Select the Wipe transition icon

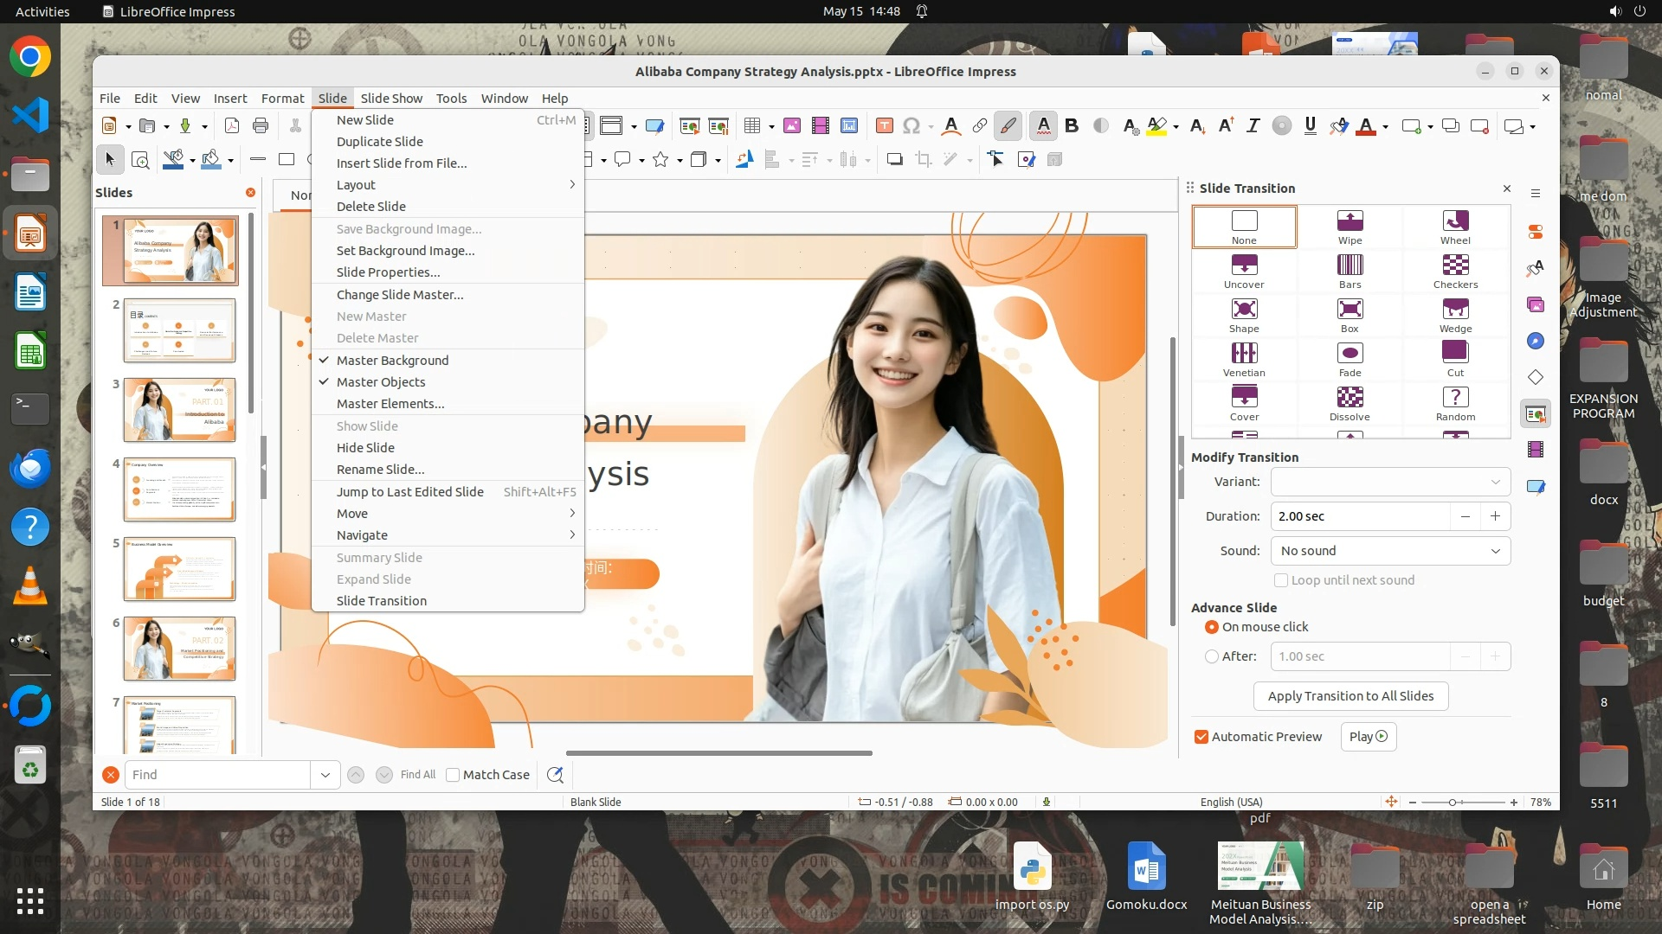(x=1350, y=221)
